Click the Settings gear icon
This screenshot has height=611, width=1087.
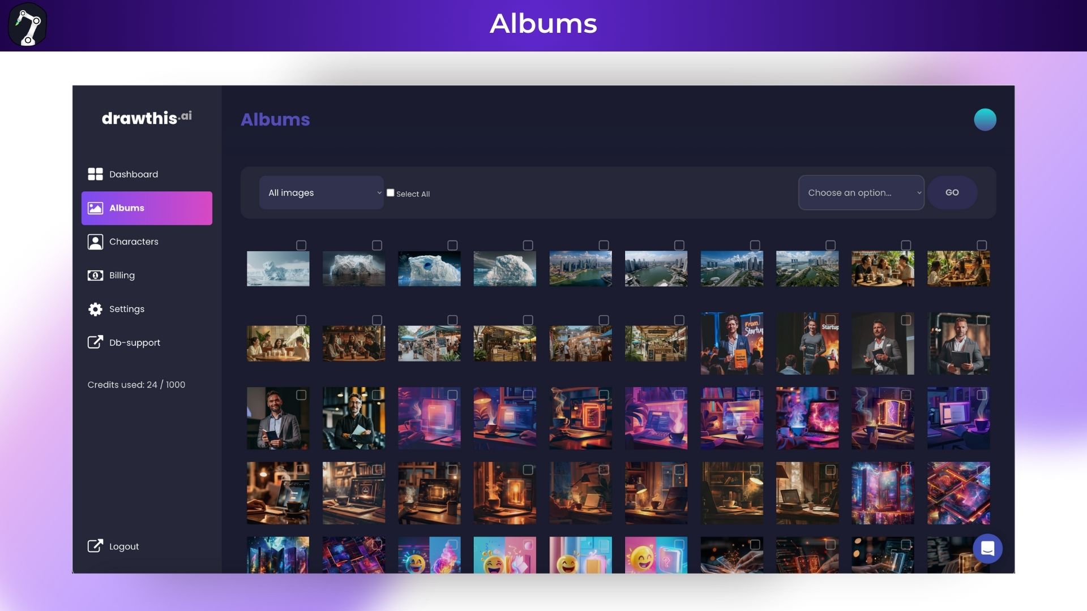pyautogui.click(x=95, y=309)
